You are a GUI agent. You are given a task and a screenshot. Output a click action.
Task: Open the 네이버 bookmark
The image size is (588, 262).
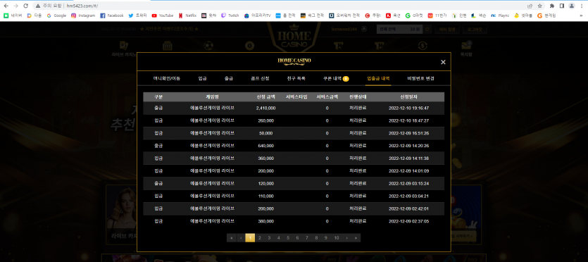13,15
